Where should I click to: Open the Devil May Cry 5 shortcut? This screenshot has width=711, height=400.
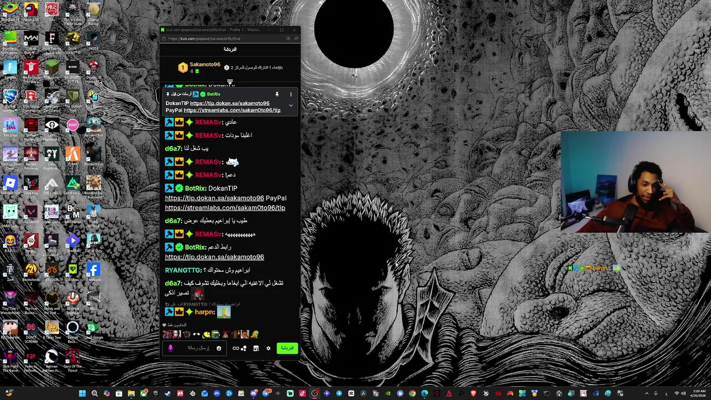31,183
